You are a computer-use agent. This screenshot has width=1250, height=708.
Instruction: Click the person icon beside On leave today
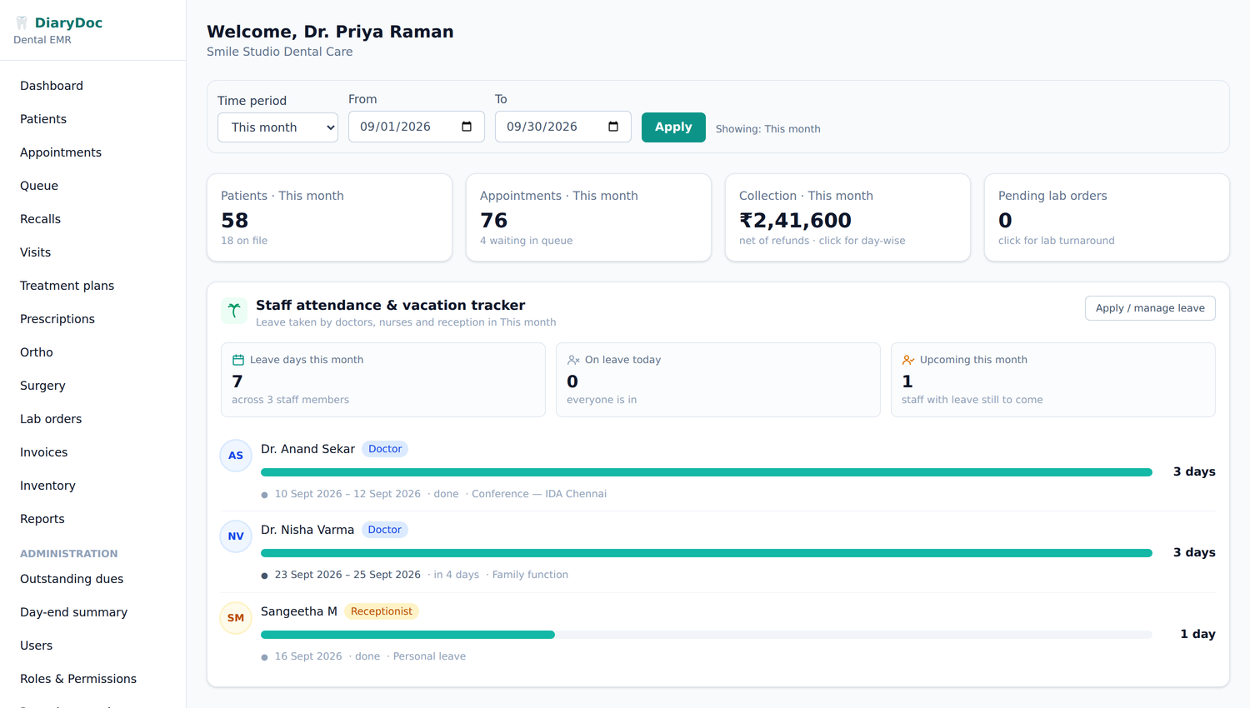(573, 360)
